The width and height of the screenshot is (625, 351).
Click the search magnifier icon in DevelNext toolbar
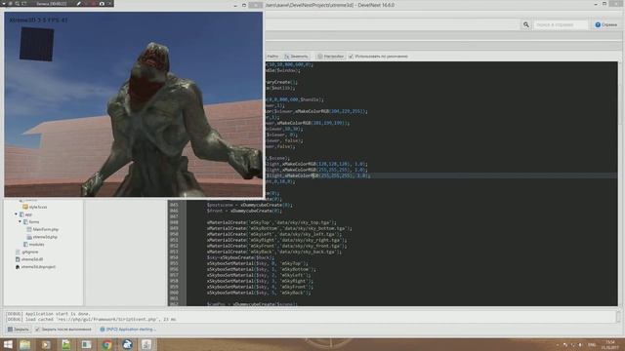(x=526, y=24)
